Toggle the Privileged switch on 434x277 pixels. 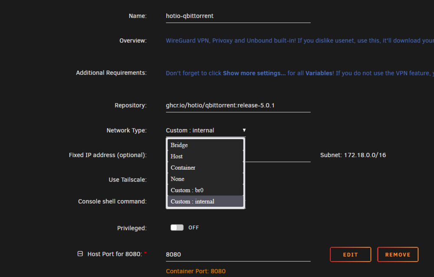pyautogui.click(x=177, y=228)
